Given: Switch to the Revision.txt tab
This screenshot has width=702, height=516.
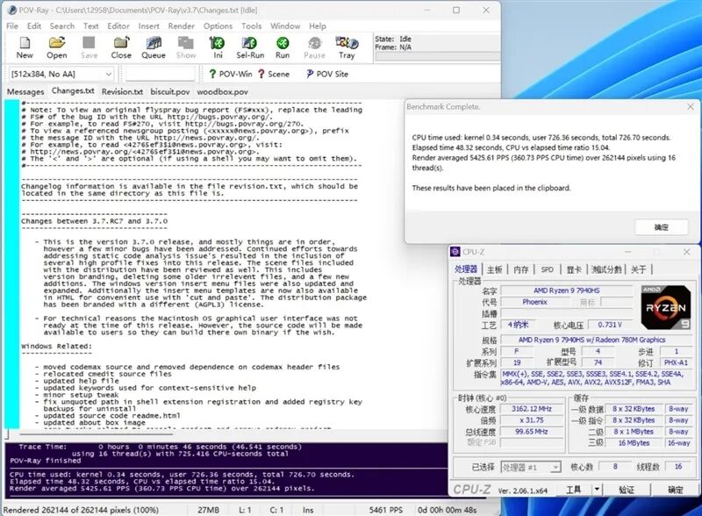Looking at the screenshot, I should [122, 92].
